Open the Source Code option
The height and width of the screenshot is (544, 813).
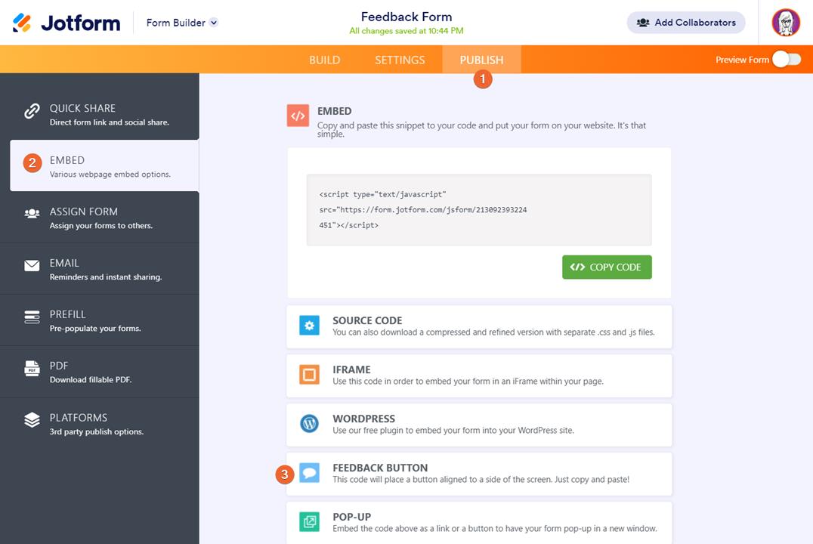point(479,326)
